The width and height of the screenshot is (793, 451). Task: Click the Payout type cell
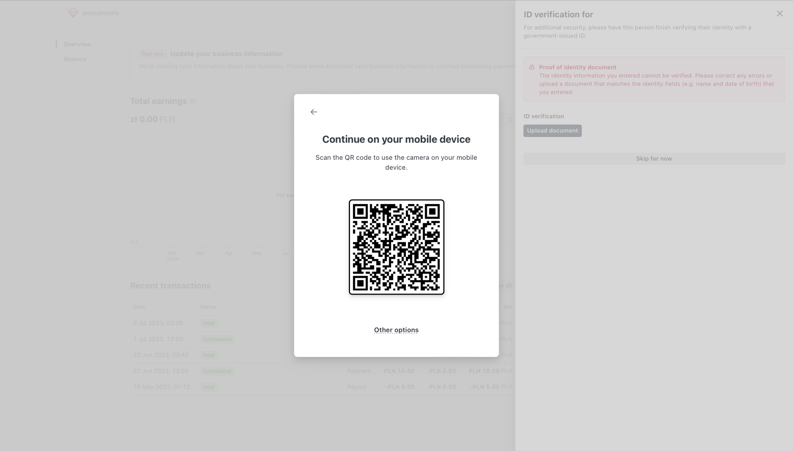(x=356, y=387)
